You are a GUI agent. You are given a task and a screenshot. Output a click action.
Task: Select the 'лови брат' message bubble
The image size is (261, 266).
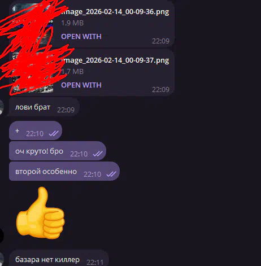tap(44, 107)
